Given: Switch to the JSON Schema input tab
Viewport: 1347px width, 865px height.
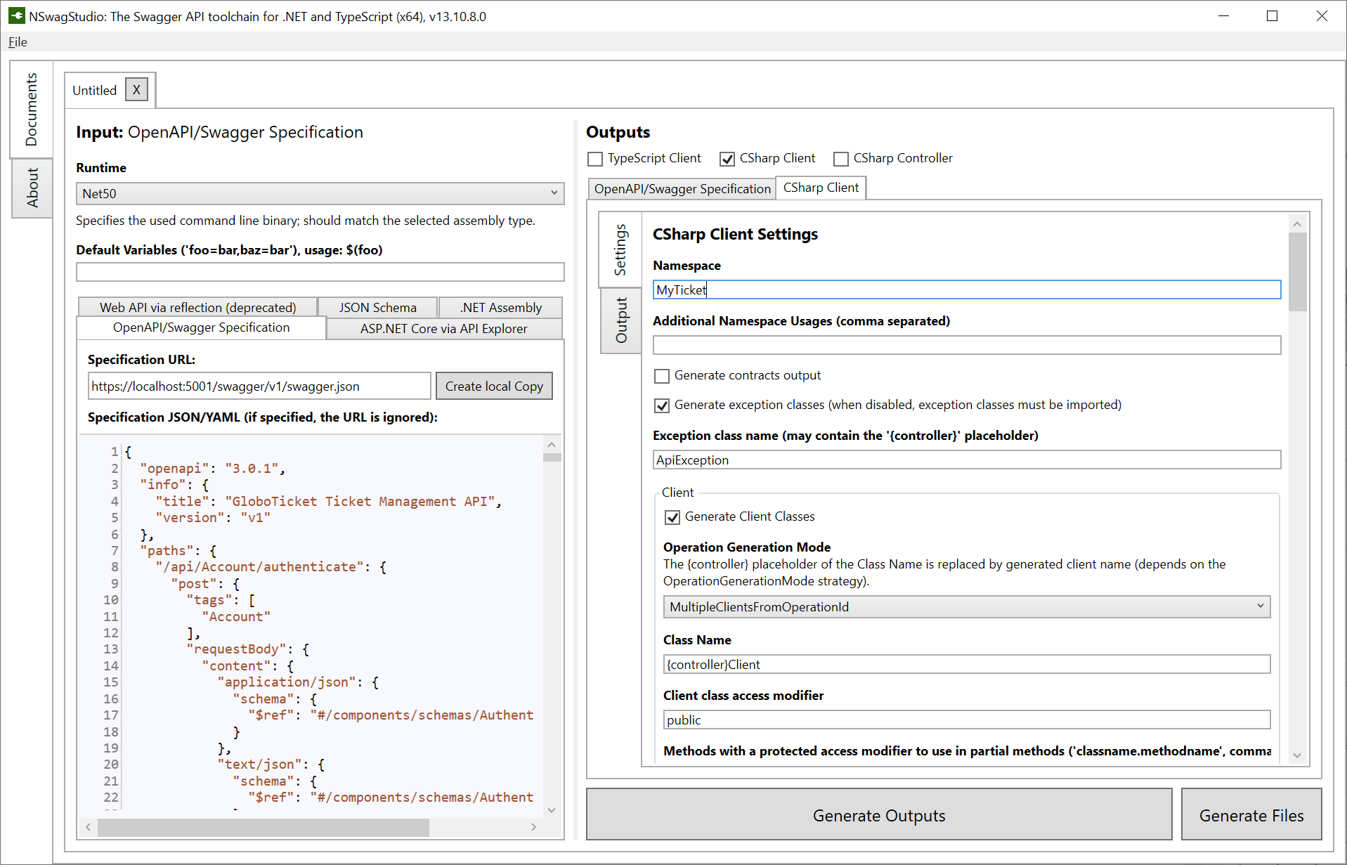Looking at the screenshot, I should tap(377, 308).
